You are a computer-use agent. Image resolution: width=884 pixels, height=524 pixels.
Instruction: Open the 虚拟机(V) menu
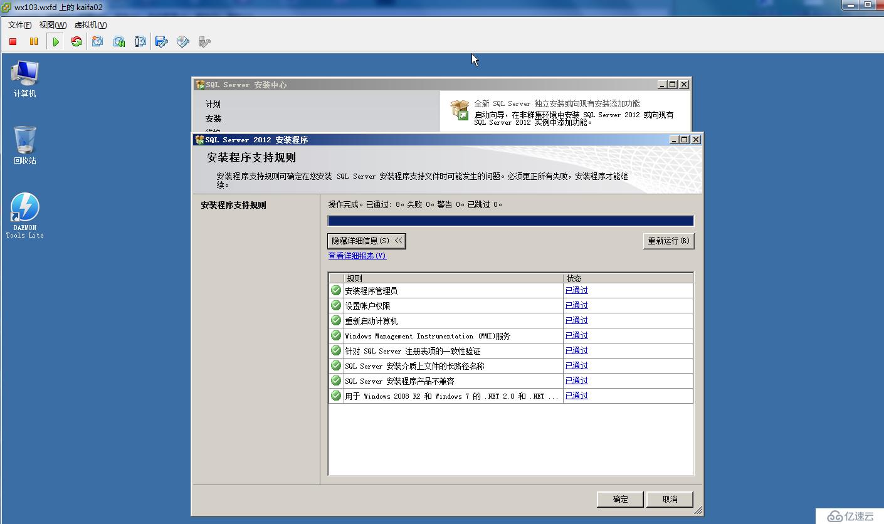(x=90, y=25)
